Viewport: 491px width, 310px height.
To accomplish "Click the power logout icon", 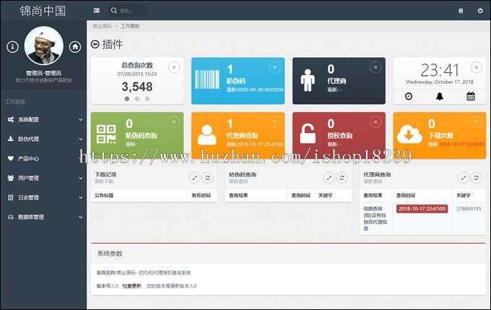I will pyautogui.click(x=480, y=11).
